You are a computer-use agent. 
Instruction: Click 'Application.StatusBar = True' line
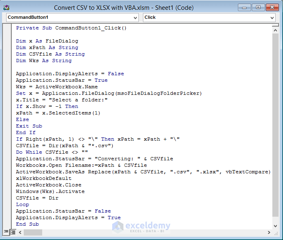62,80
